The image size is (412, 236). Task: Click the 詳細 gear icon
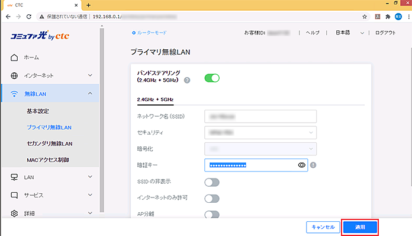(14, 213)
